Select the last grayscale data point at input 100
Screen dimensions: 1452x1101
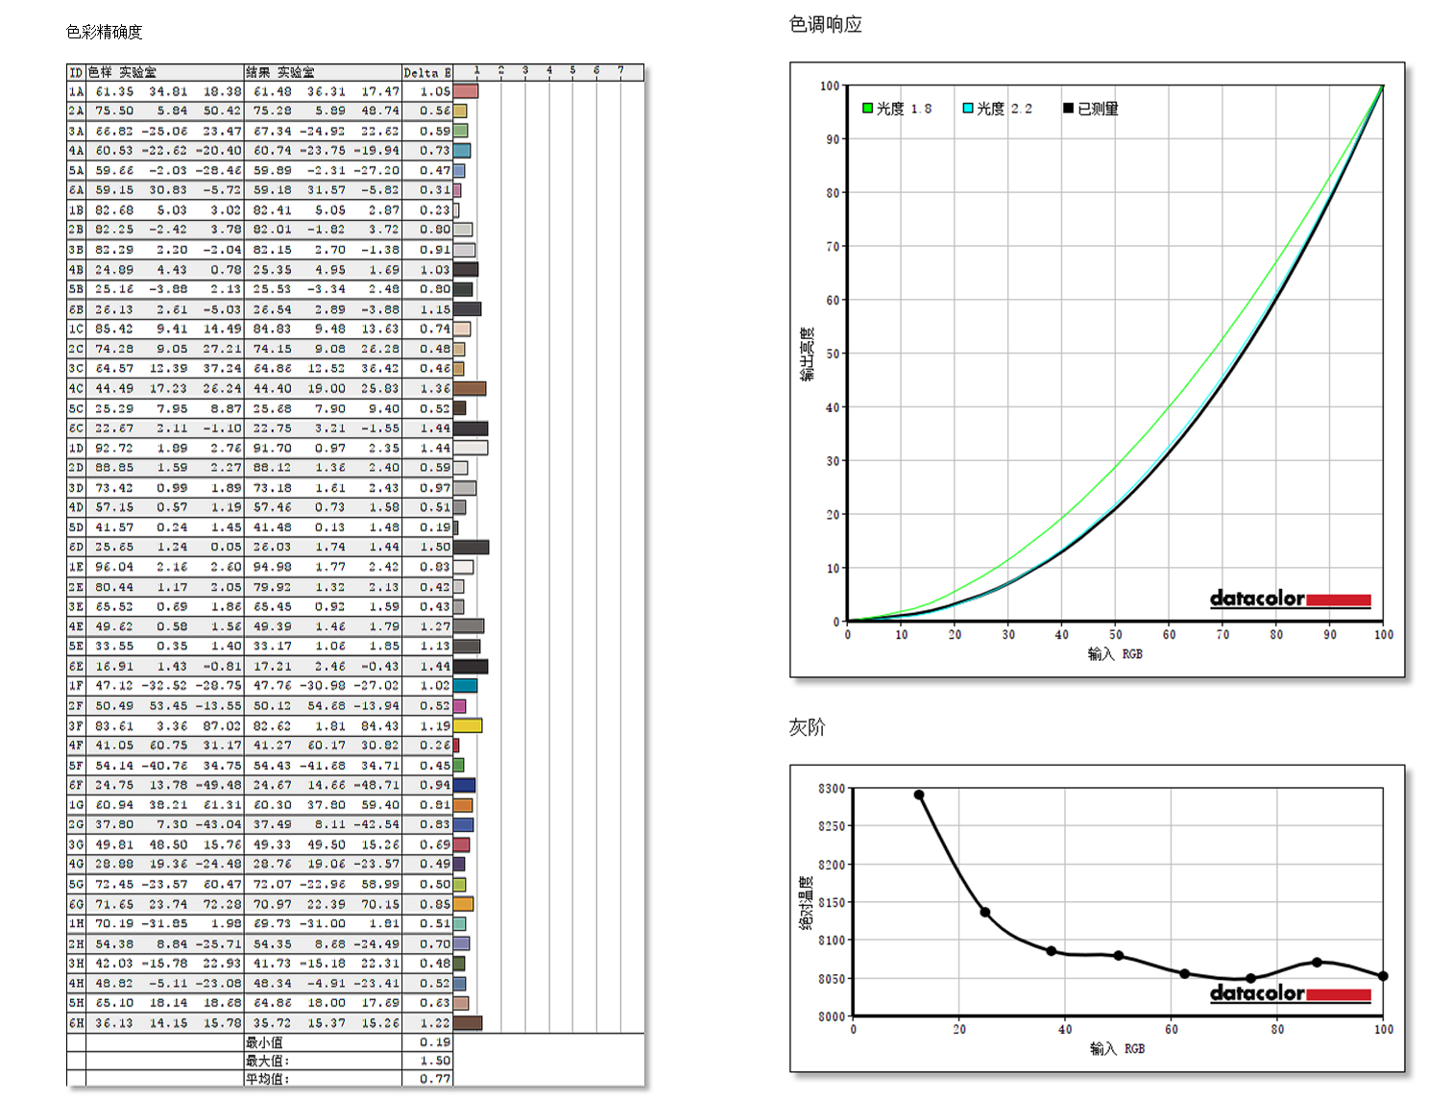(1383, 976)
